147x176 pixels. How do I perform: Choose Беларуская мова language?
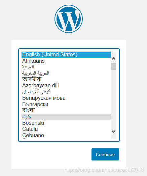[x=66, y=98]
